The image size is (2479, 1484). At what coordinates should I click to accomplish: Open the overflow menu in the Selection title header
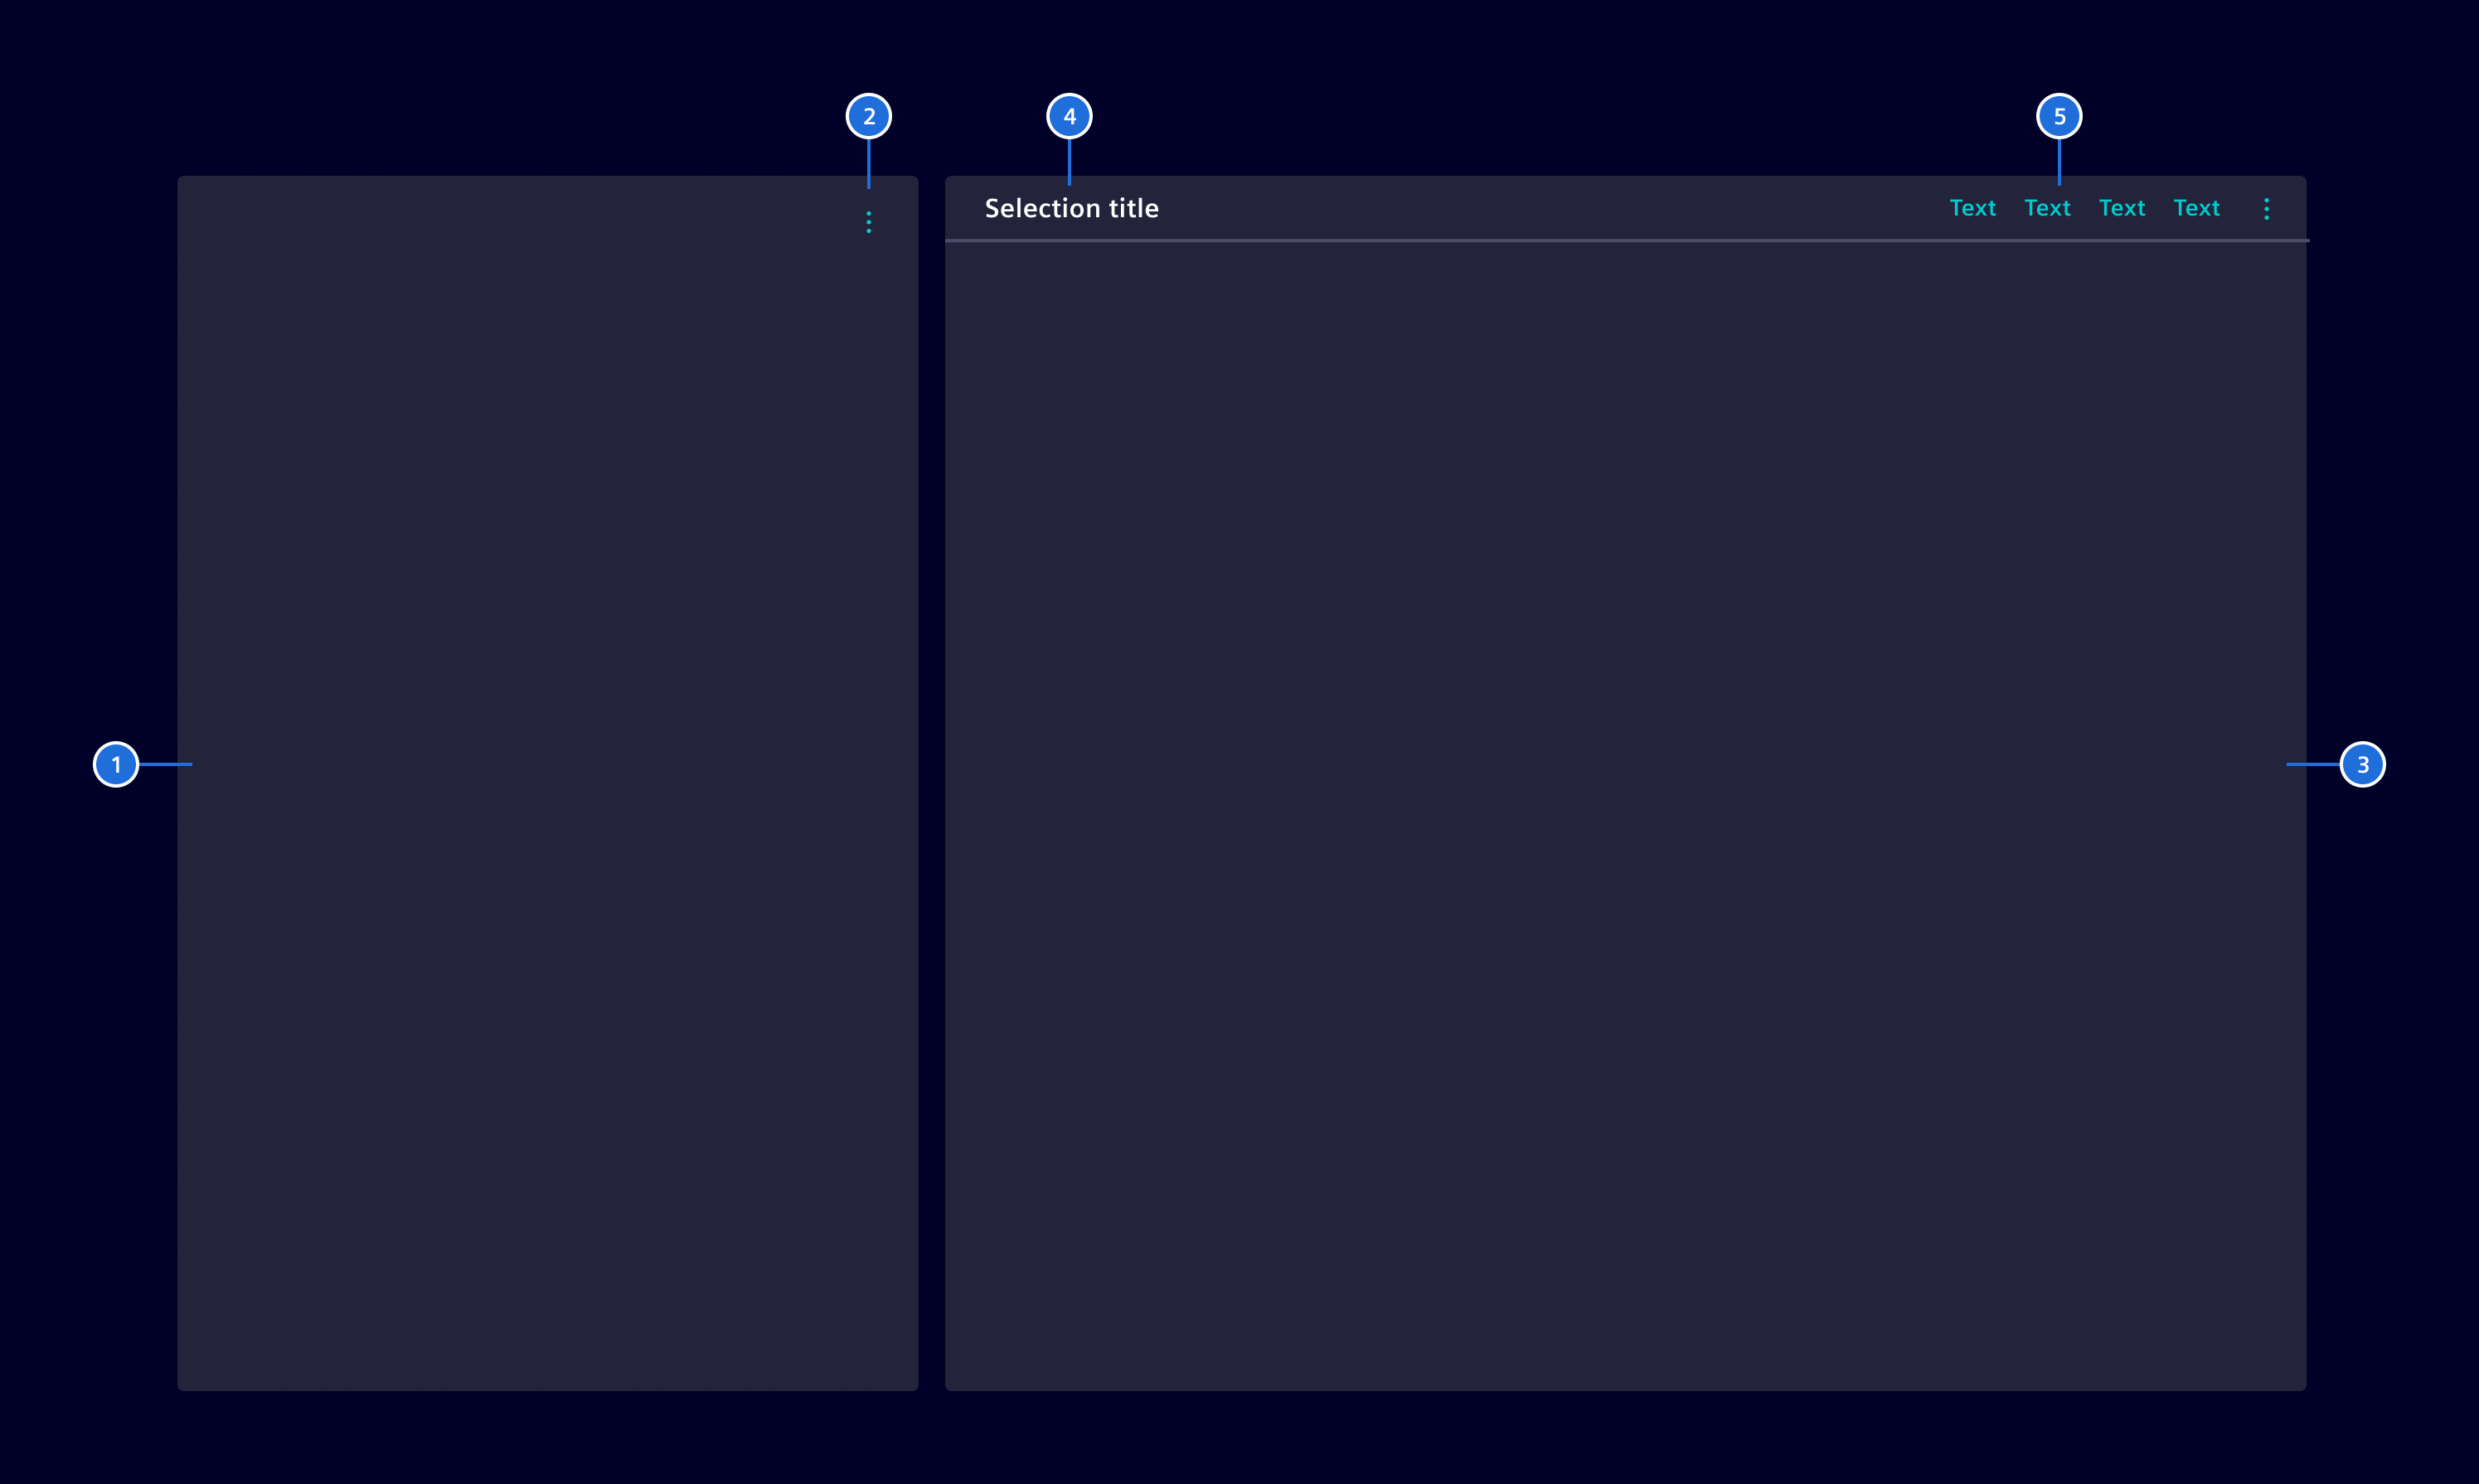(2265, 208)
